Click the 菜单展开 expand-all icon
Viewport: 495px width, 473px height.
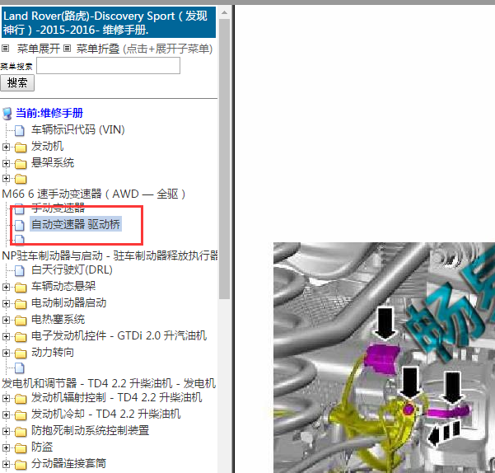(5, 49)
